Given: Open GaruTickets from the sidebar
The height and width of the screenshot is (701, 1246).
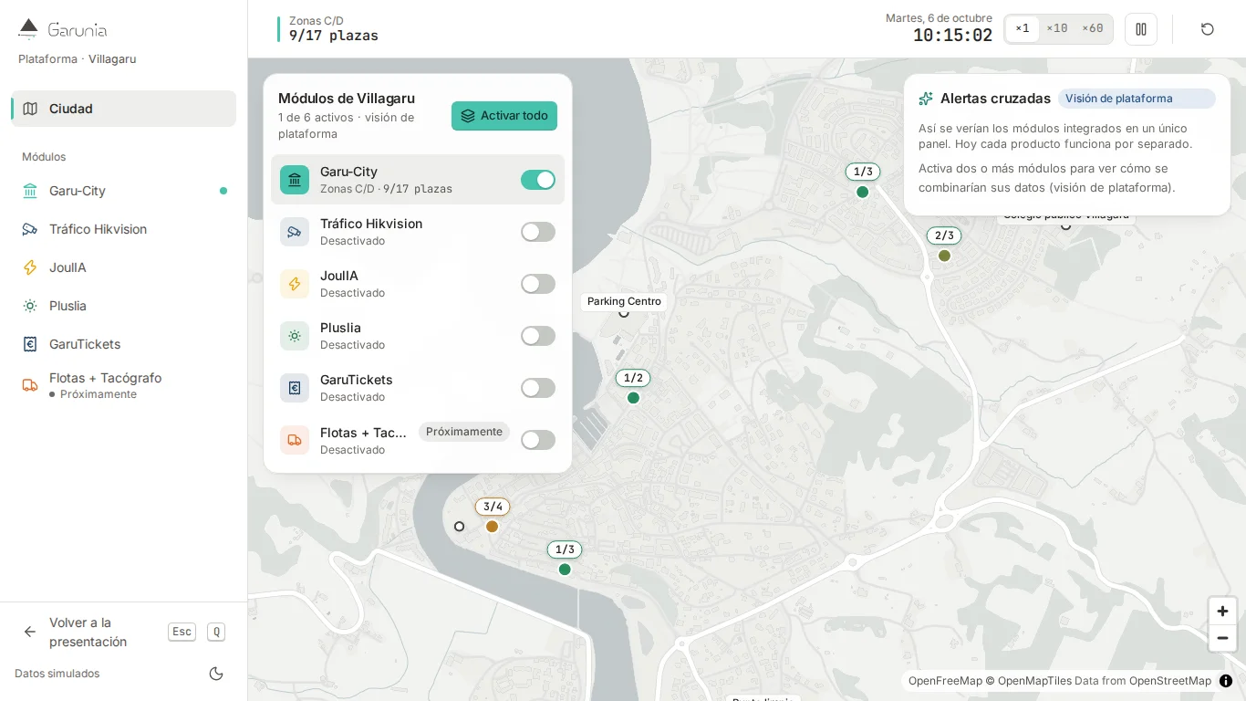Looking at the screenshot, I should (123, 344).
